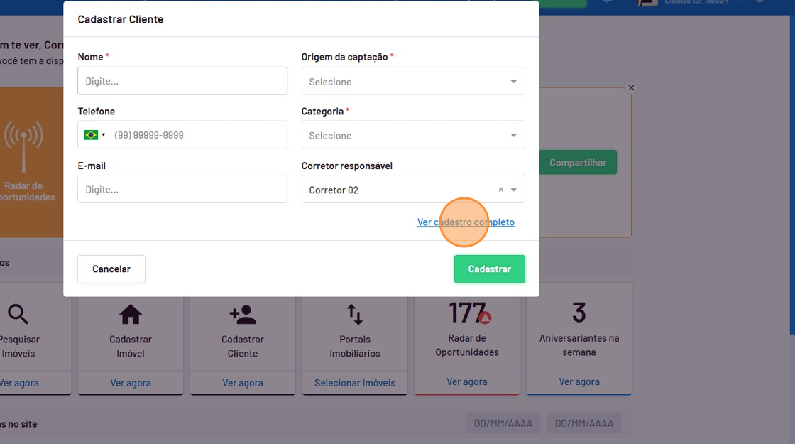The height and width of the screenshot is (444, 795).
Task: Focus the Telefone number field
Action: click(x=197, y=135)
